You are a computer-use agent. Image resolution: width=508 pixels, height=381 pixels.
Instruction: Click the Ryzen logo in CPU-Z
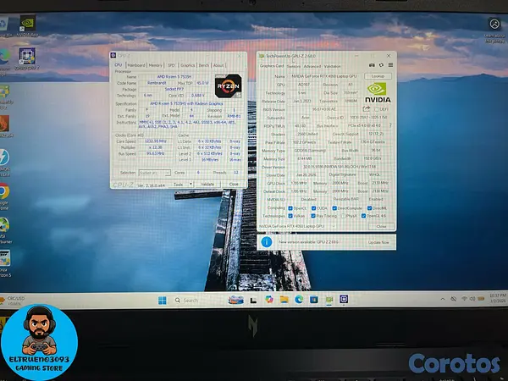click(228, 86)
